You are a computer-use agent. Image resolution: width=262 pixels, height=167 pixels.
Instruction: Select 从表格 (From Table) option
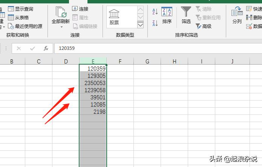(x=18, y=17)
